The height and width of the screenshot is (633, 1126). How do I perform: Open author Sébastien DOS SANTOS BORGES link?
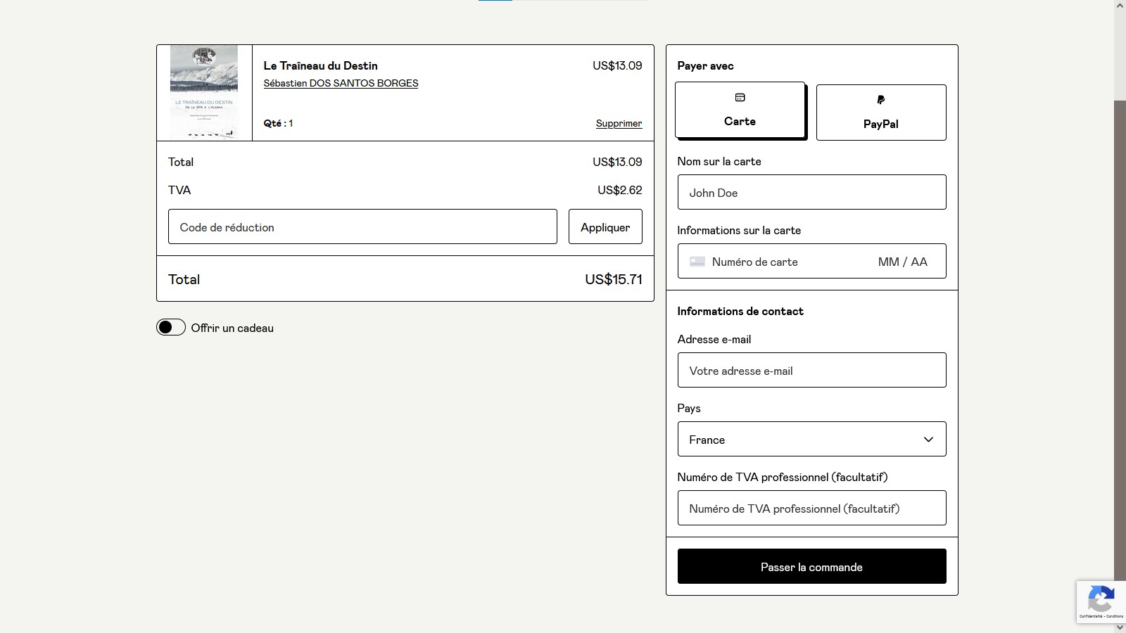point(341,83)
